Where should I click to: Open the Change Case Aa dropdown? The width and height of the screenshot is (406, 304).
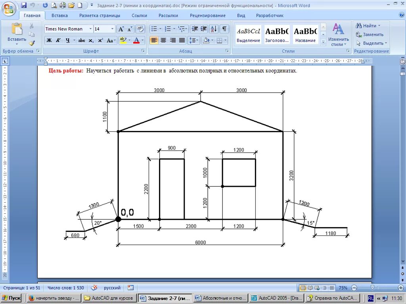111,40
